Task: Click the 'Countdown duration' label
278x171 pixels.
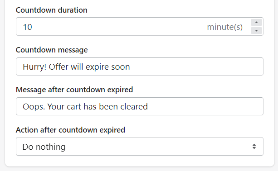Action: tap(51, 10)
